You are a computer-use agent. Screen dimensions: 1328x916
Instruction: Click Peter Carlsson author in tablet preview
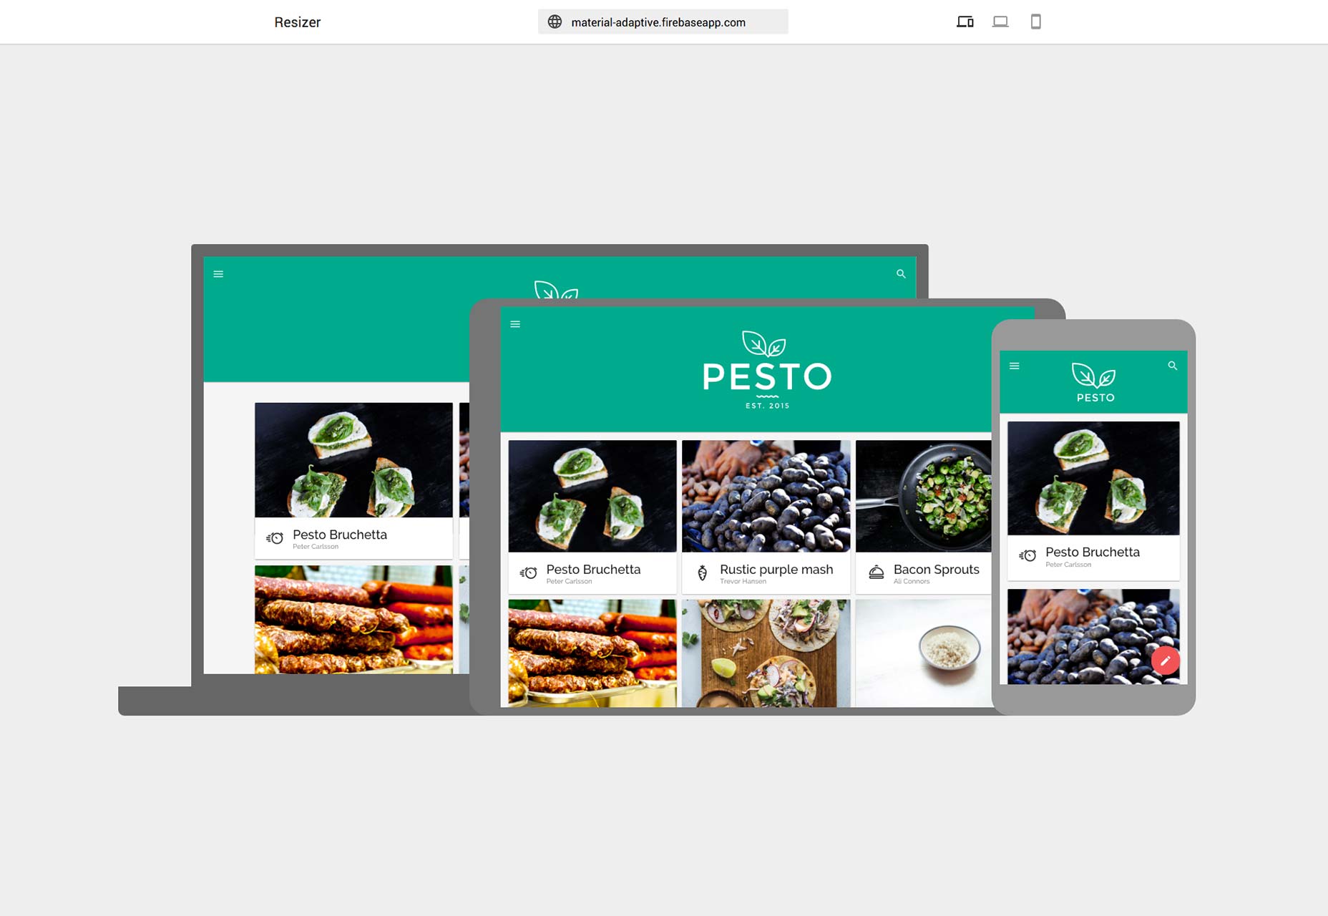point(569,581)
